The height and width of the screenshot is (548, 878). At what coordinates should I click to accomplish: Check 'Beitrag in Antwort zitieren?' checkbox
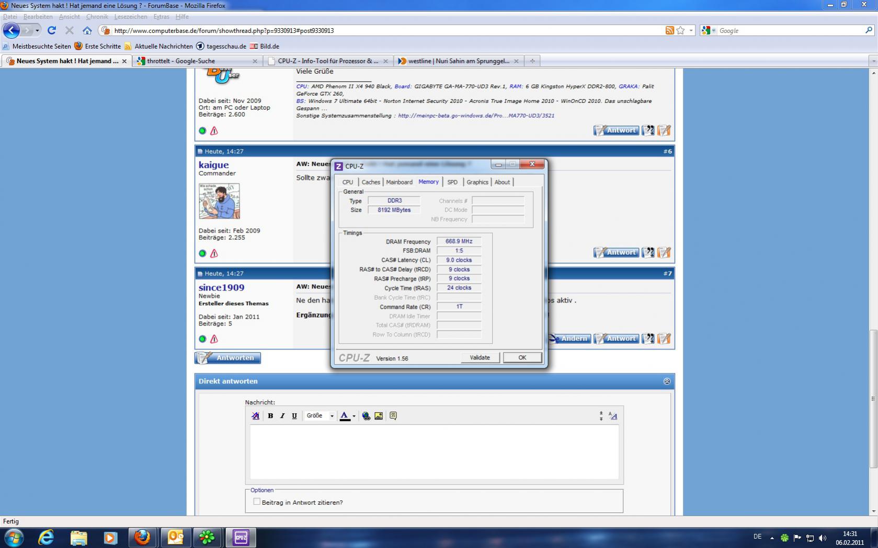(x=257, y=502)
